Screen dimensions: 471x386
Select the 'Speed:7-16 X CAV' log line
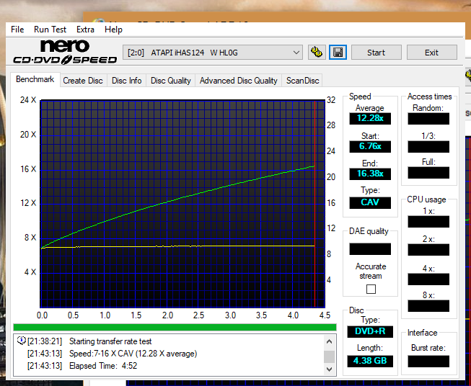(x=133, y=354)
